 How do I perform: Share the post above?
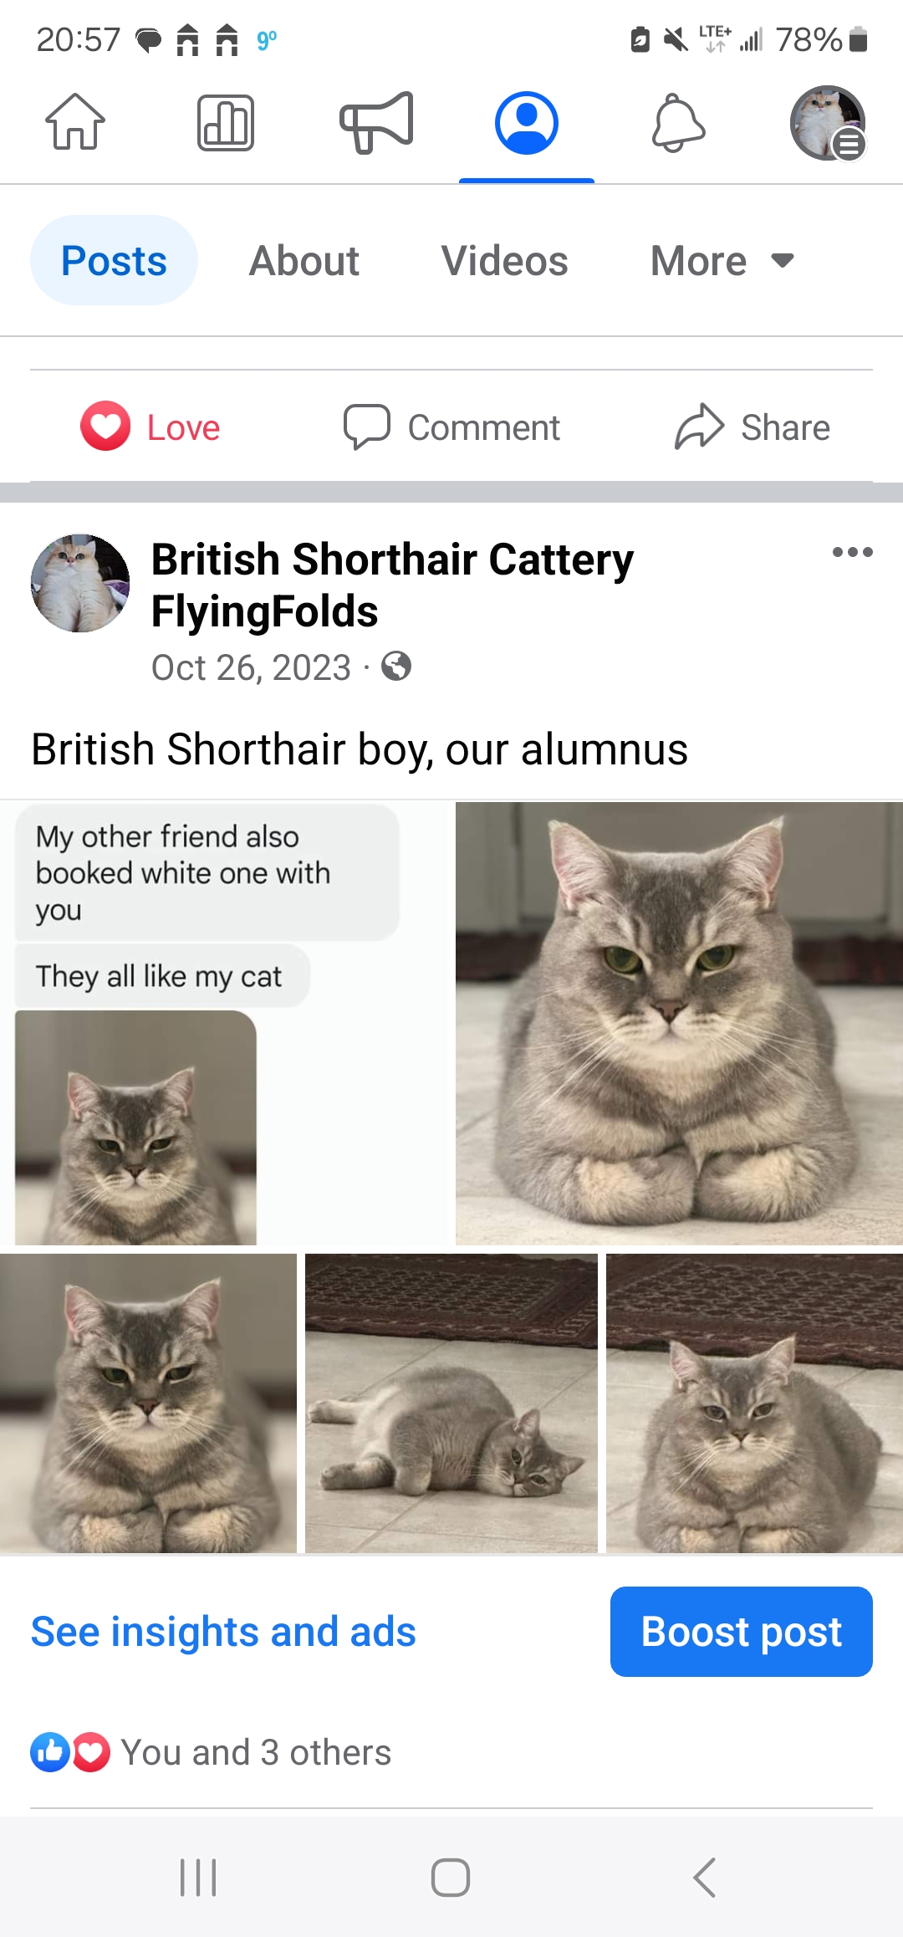coord(752,427)
